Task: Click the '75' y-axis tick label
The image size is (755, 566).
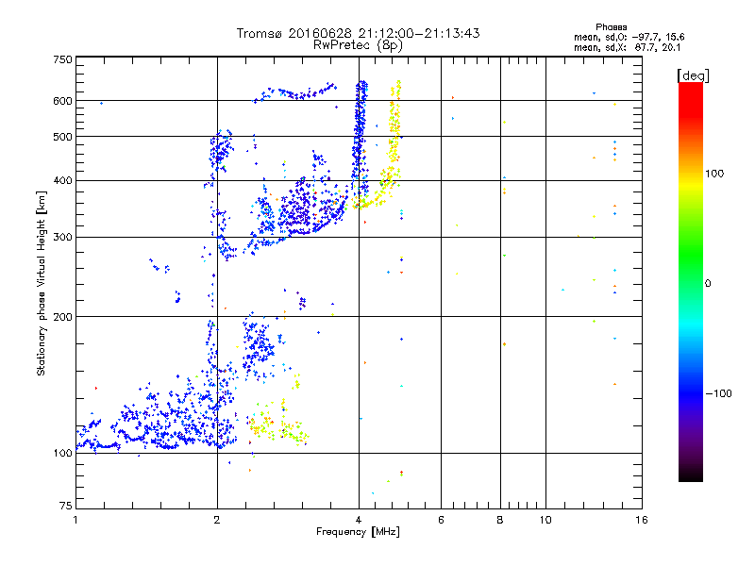Action: point(66,506)
